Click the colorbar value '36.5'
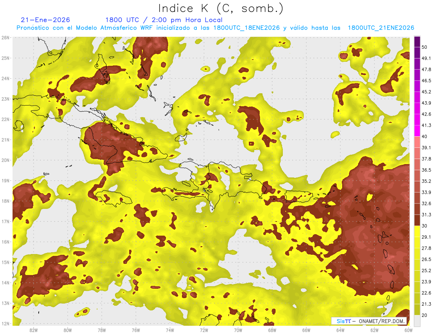This screenshot has width=434, height=335. click(426, 170)
